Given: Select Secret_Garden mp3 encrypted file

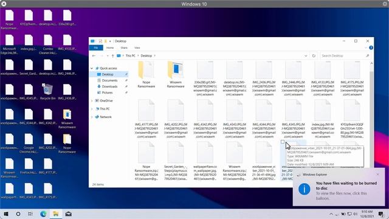Looking at the screenshot, I should coord(176,161).
